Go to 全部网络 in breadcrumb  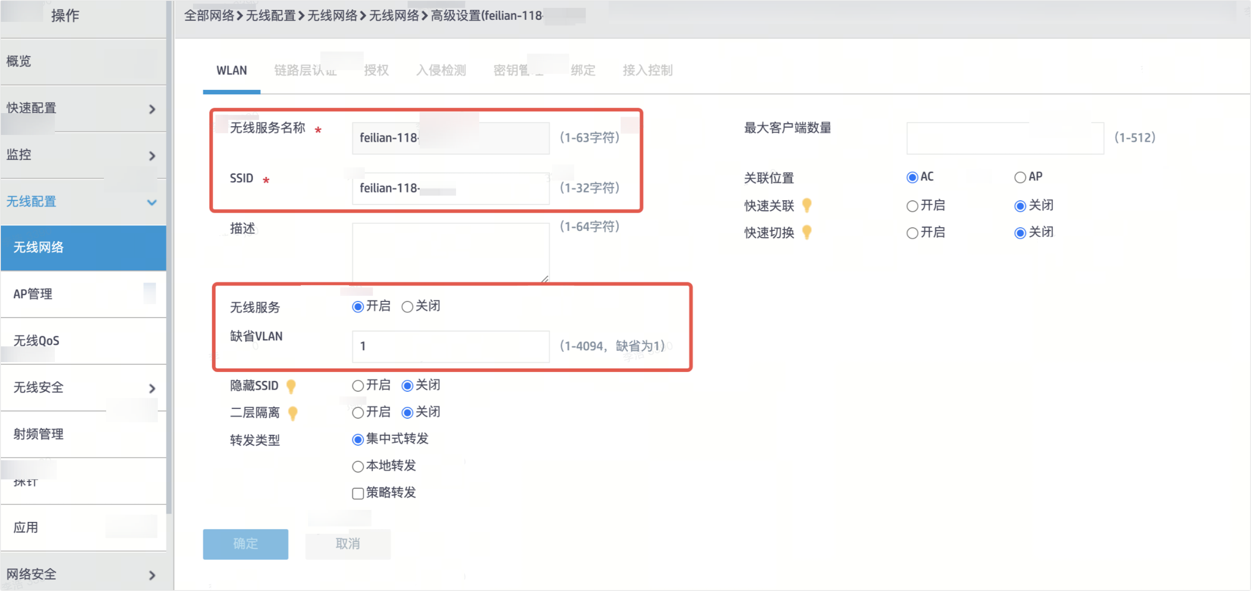(x=209, y=16)
